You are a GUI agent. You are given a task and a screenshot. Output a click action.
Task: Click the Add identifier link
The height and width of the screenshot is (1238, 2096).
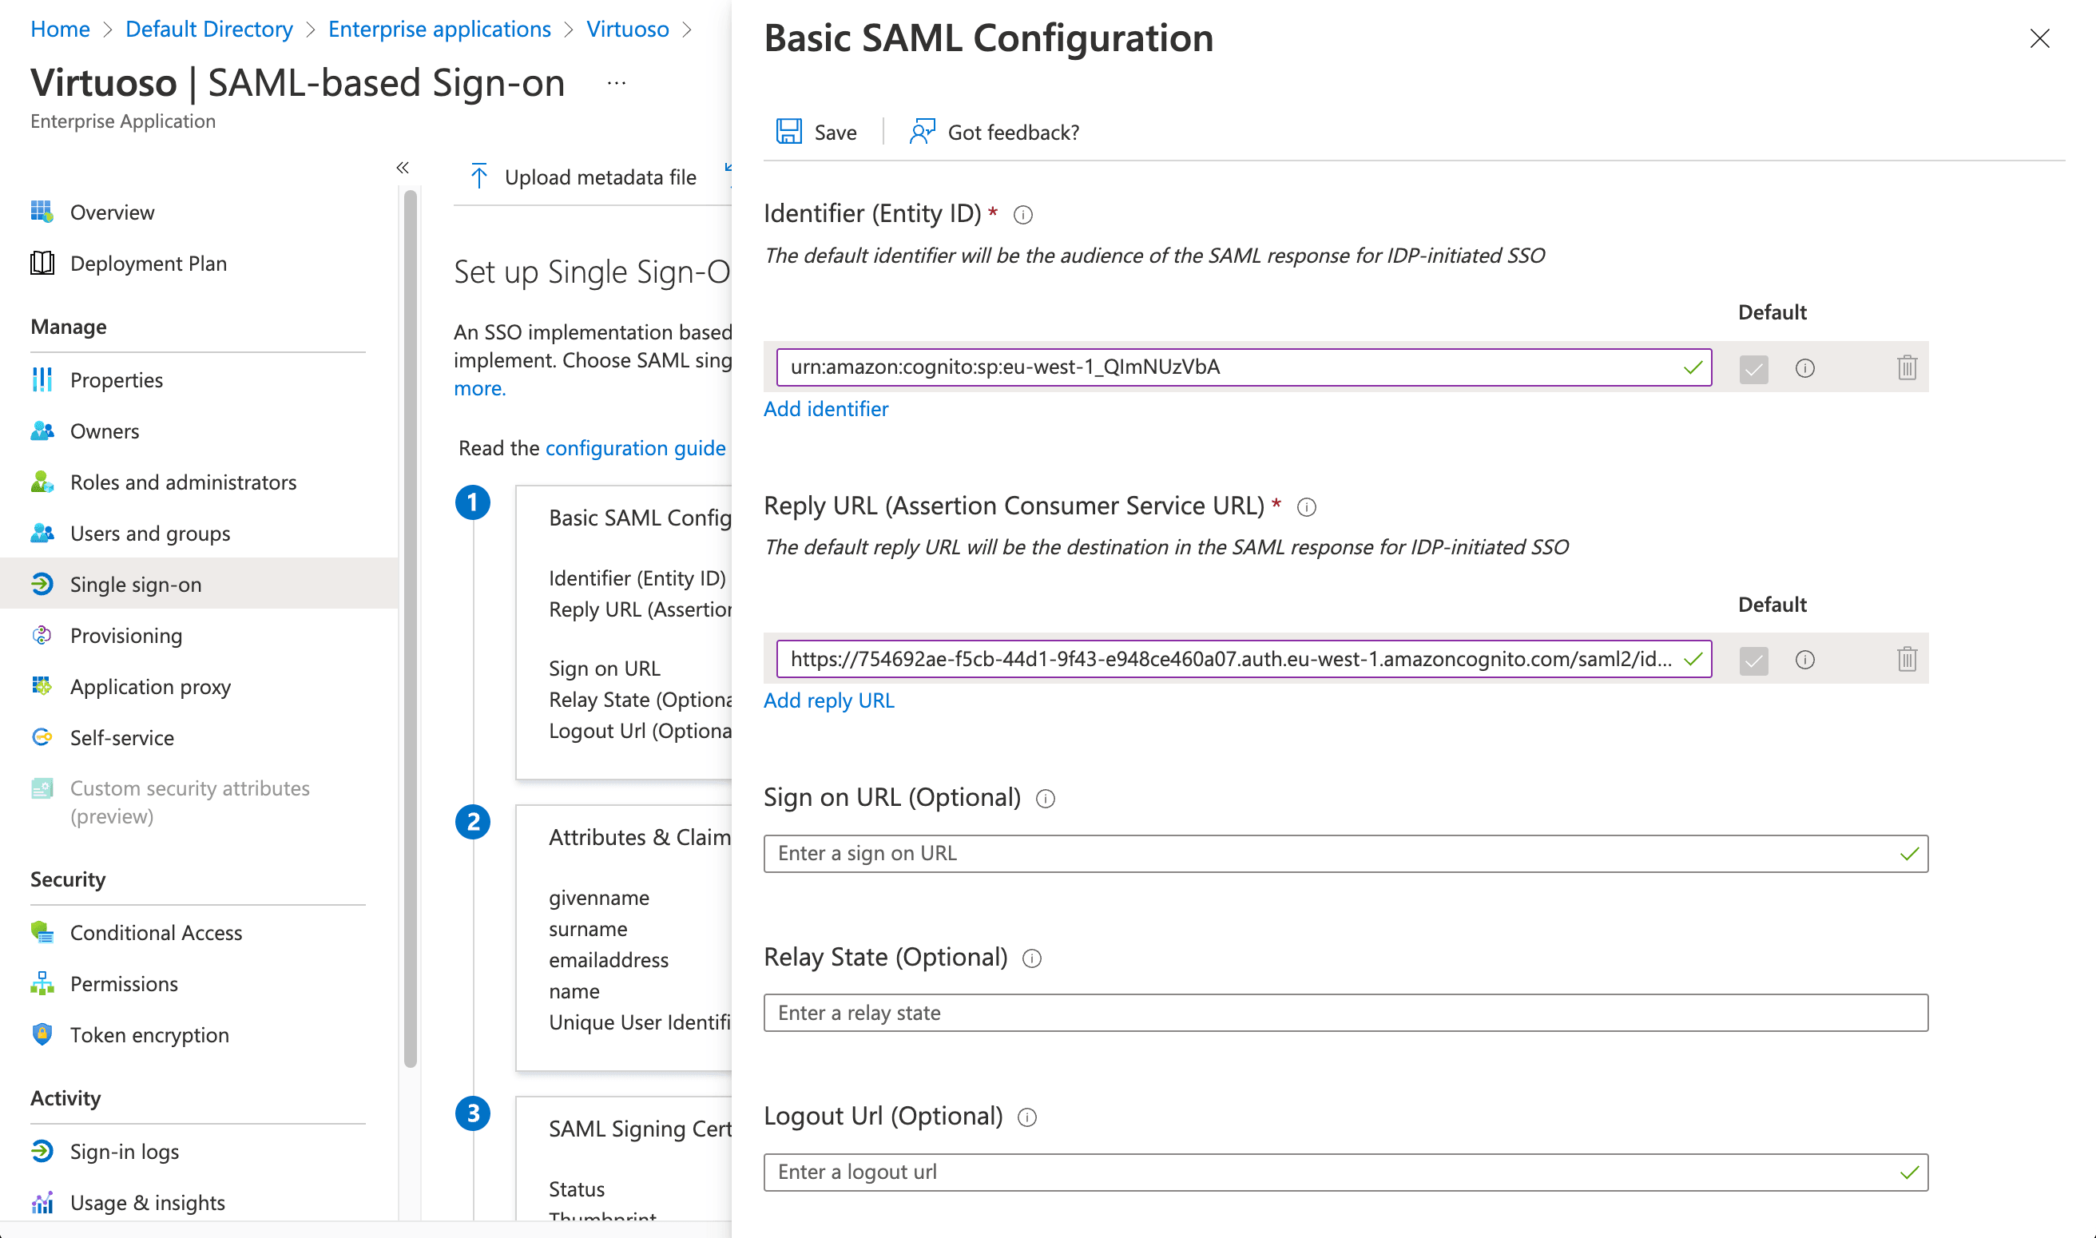point(826,409)
